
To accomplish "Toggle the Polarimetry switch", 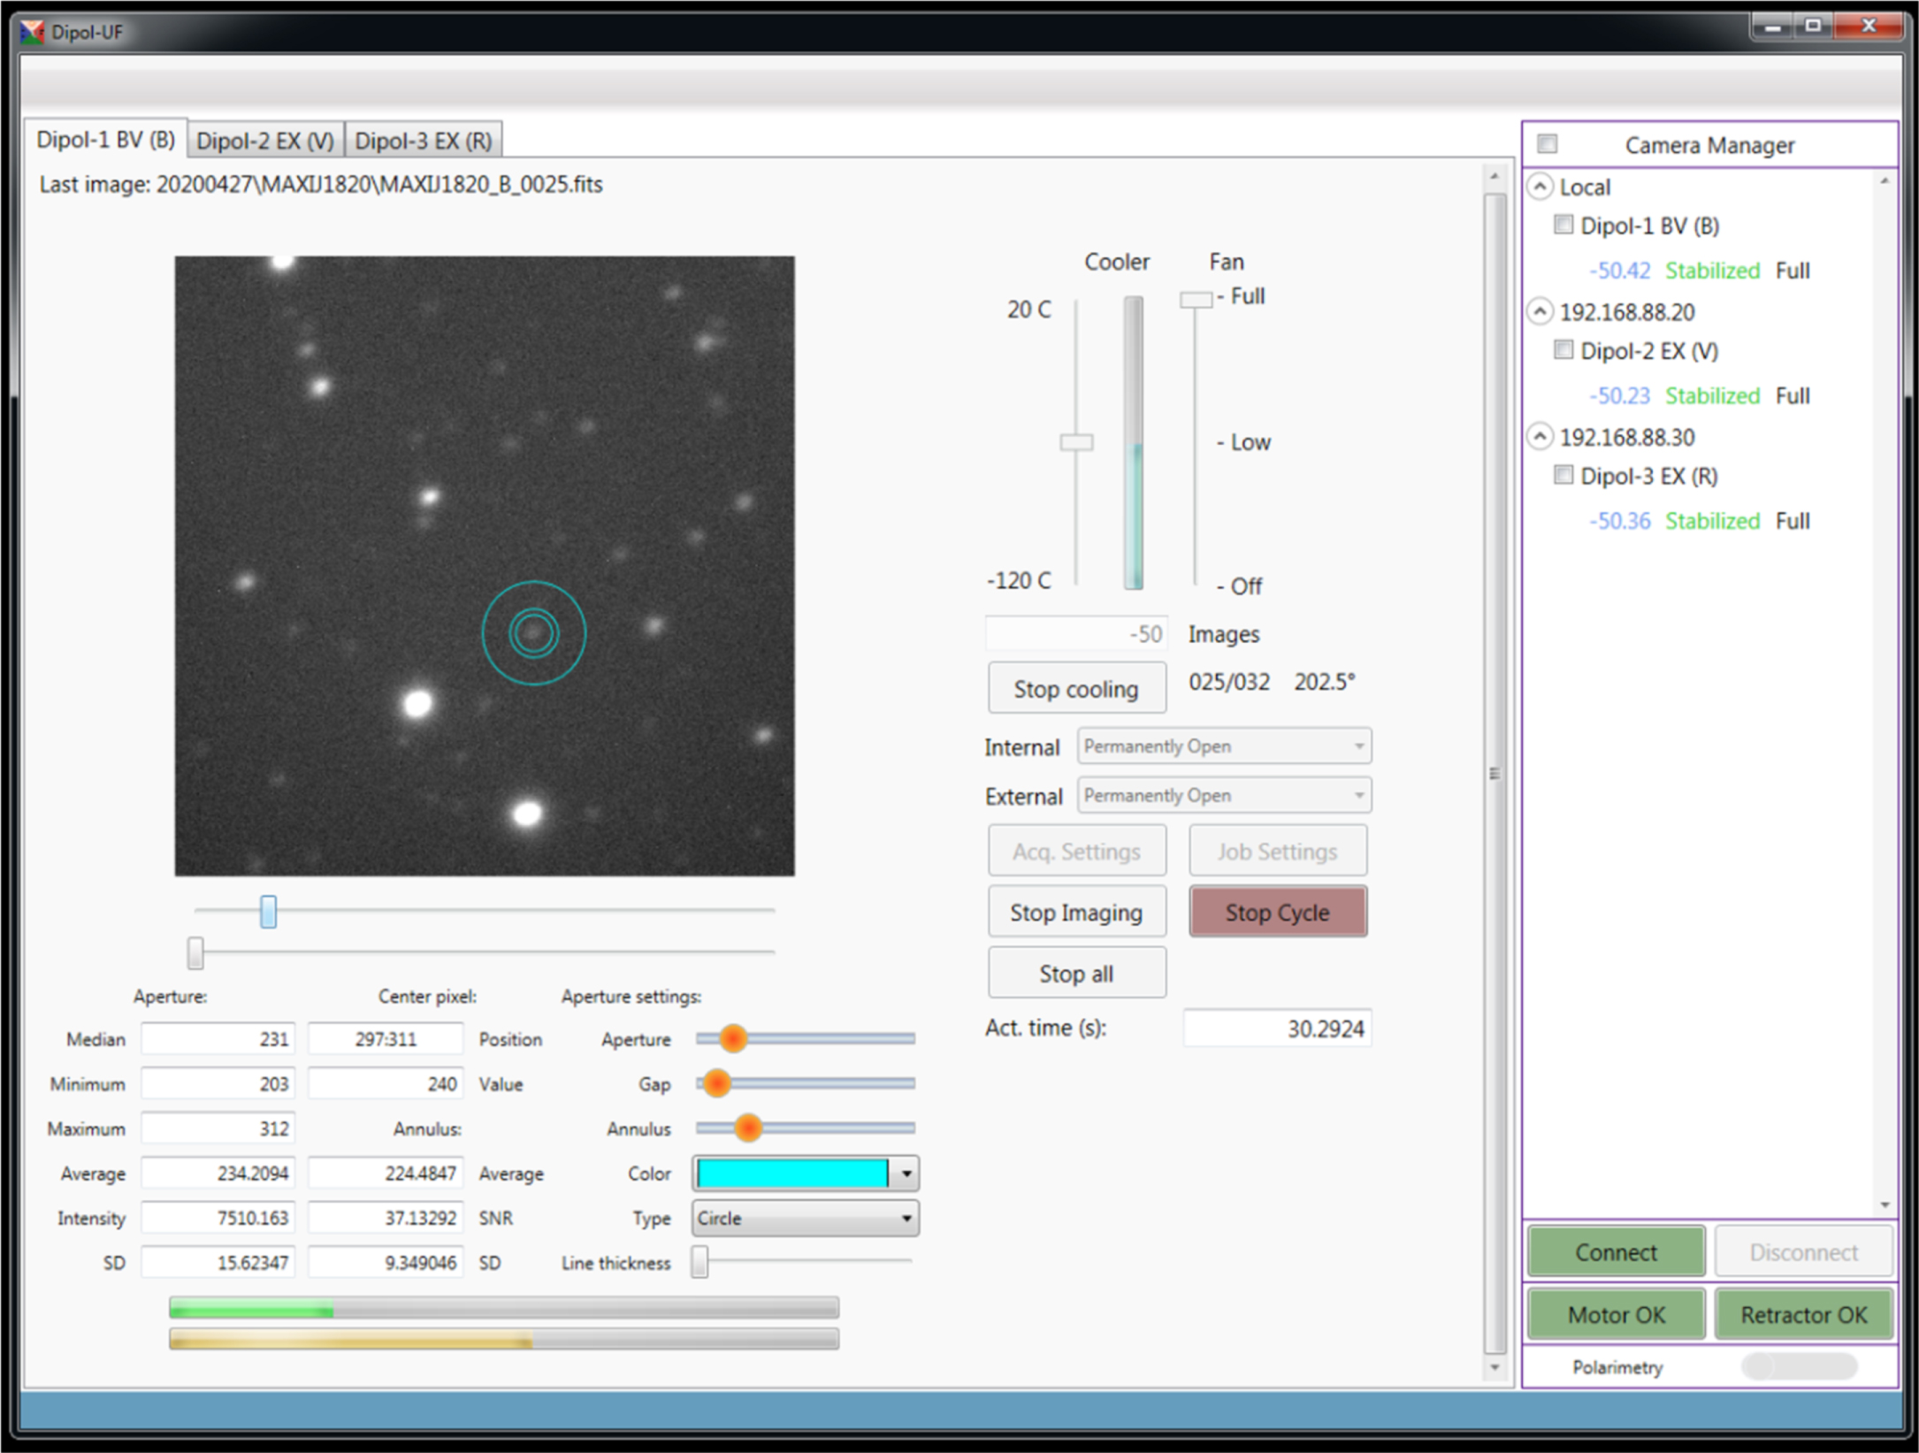I will (x=1798, y=1366).
